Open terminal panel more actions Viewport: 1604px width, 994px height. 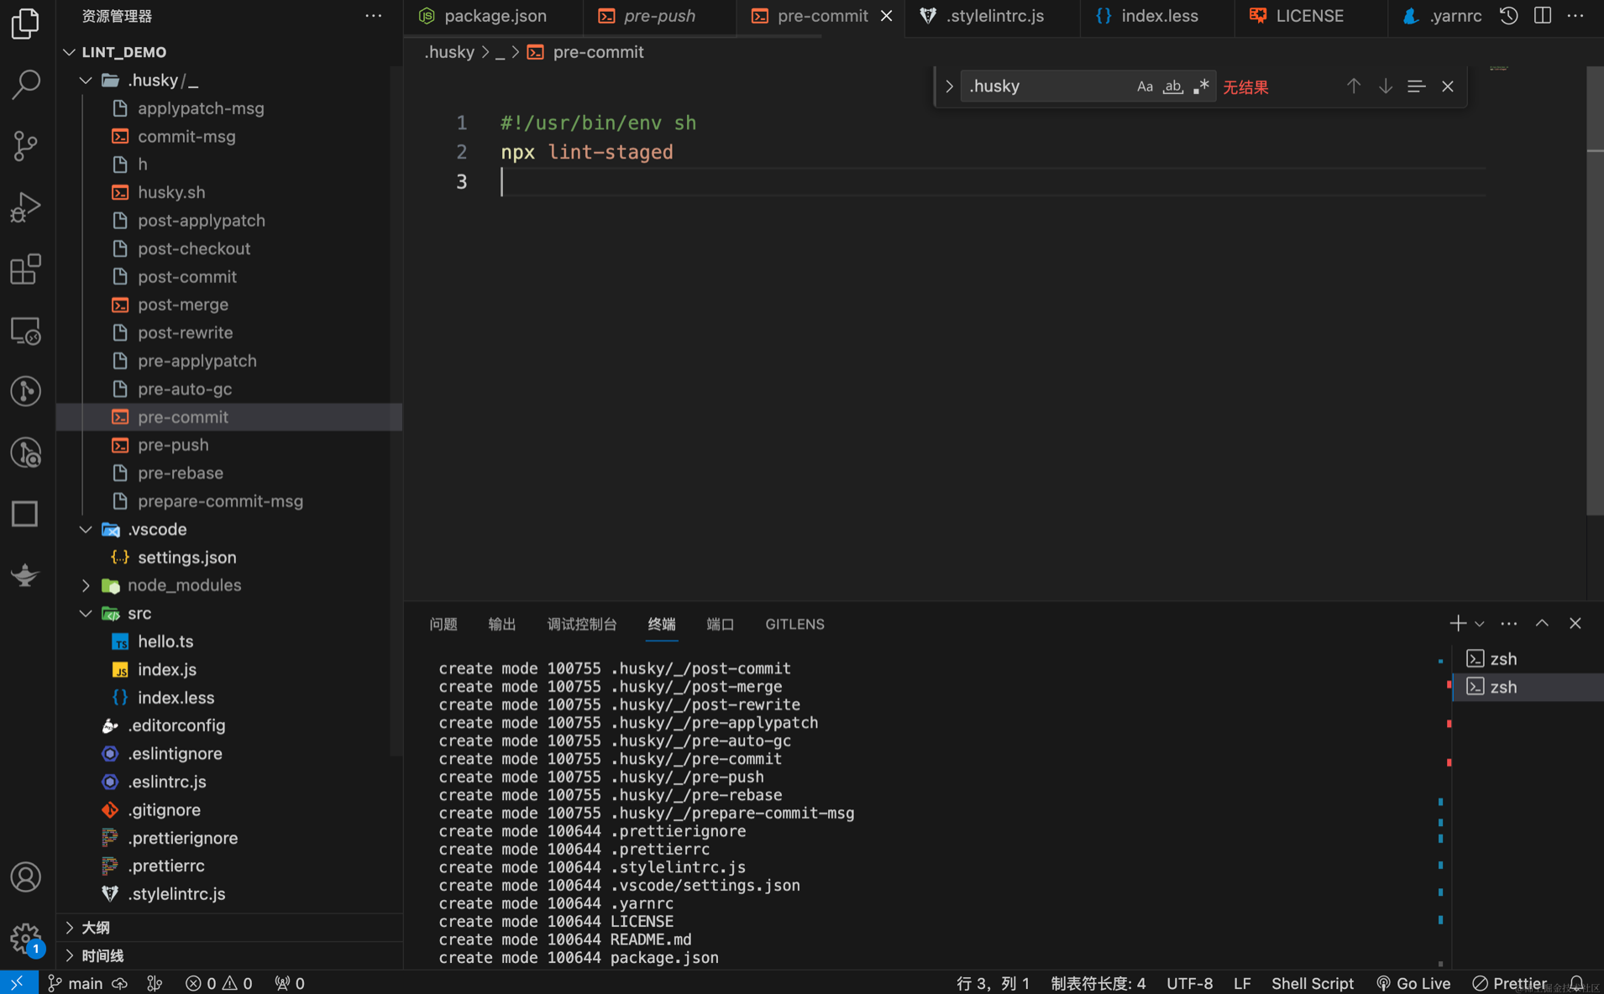click(1509, 624)
